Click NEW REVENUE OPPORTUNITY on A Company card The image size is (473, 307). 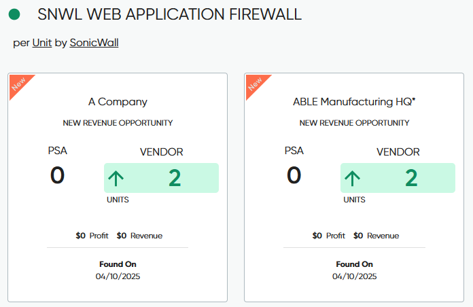tap(118, 123)
